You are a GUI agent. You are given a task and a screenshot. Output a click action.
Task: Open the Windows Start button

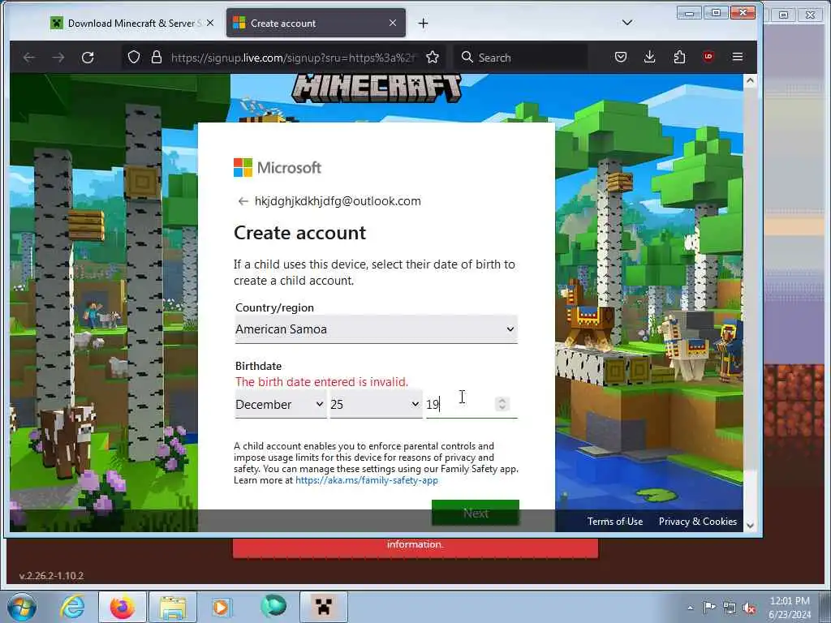click(x=22, y=607)
